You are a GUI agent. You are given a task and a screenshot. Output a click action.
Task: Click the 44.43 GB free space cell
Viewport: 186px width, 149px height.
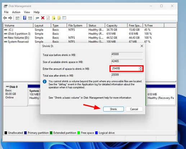coord(134,38)
